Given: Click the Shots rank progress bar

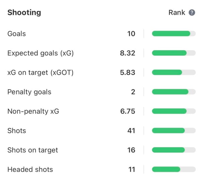Looking at the screenshot, I should (x=174, y=131).
